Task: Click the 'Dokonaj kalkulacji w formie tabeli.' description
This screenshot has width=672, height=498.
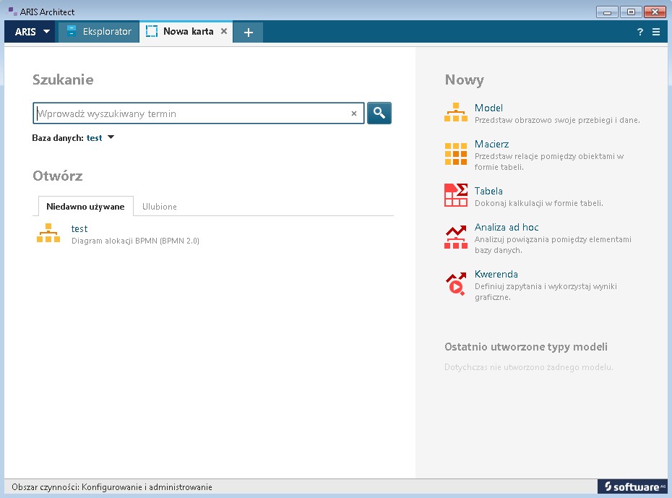Action: (539, 203)
